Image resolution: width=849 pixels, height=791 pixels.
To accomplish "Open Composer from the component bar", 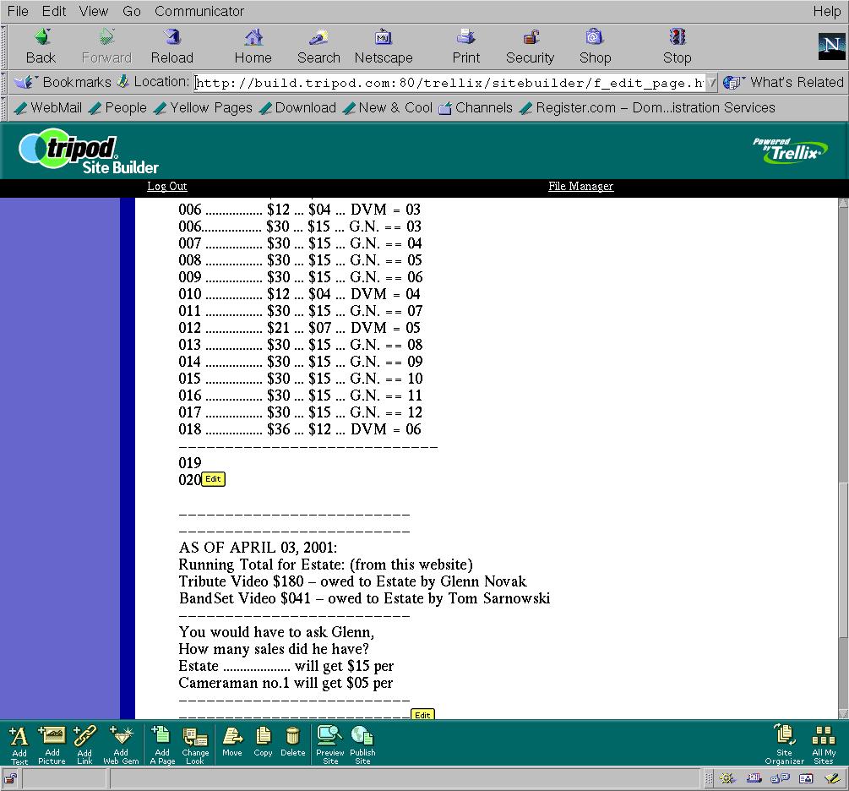I will point(831,779).
